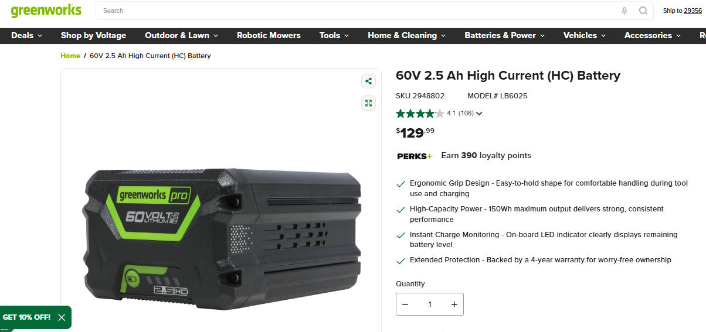Expand the ratings dropdown chevron

(479, 114)
